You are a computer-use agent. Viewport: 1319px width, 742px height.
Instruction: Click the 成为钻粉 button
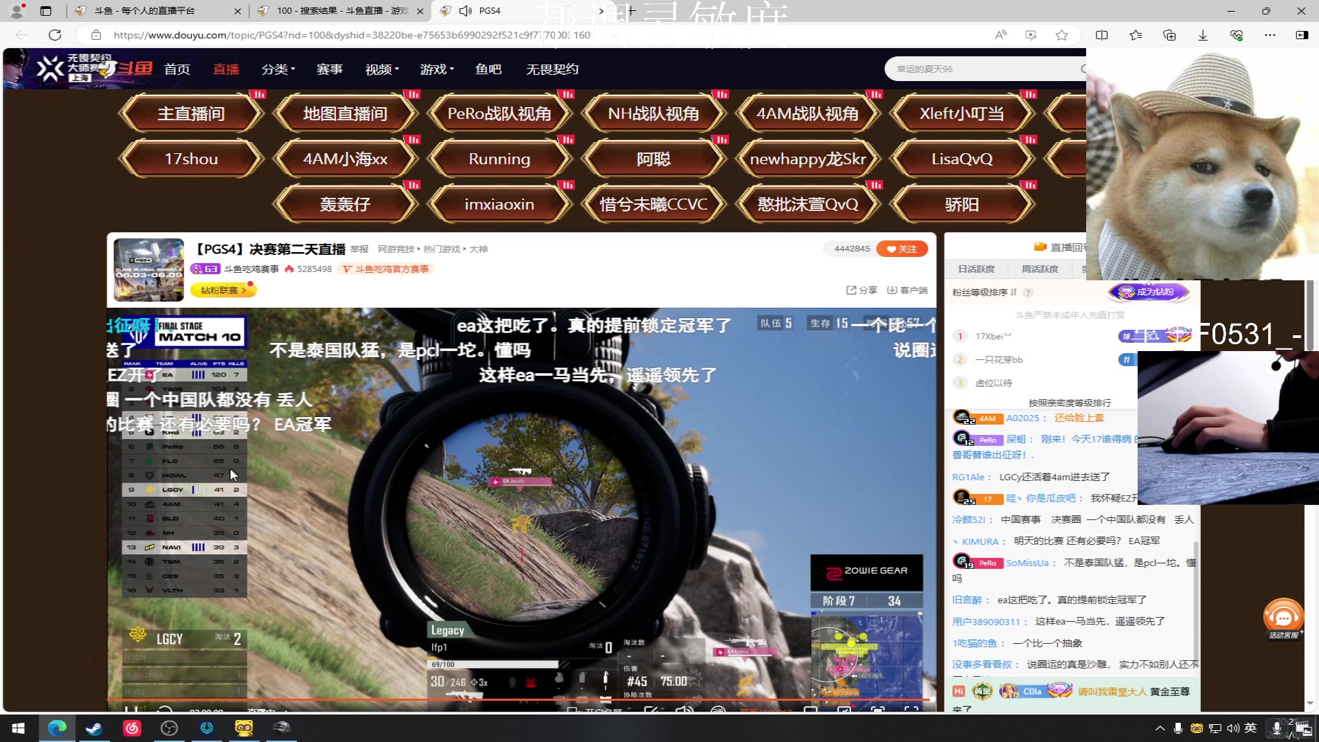point(1148,292)
